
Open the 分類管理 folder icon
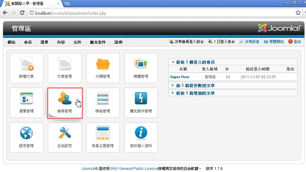103,68
